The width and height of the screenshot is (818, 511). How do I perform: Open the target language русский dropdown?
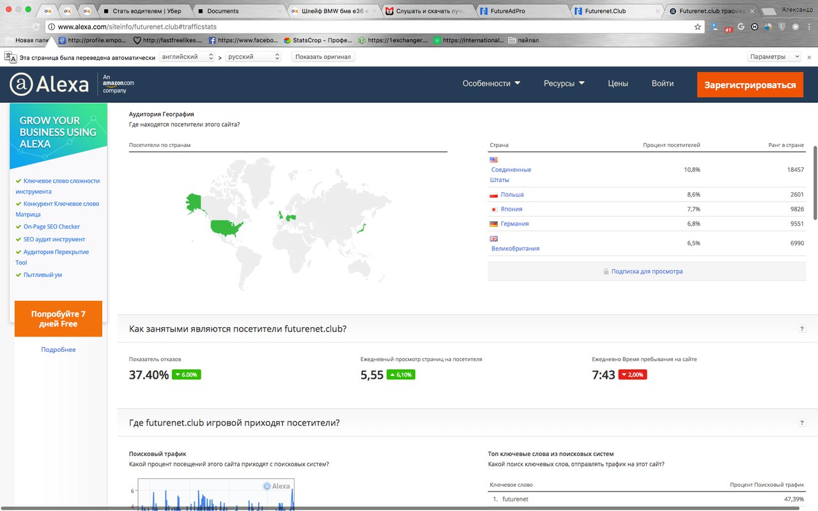253,57
